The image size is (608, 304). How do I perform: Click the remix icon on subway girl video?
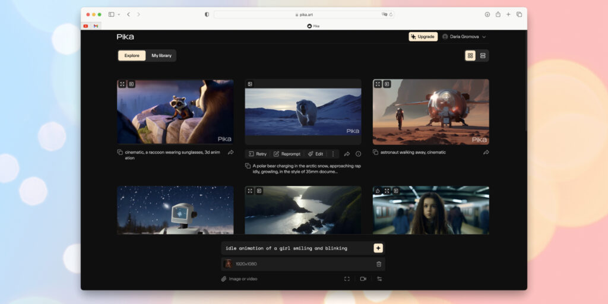tap(378, 191)
